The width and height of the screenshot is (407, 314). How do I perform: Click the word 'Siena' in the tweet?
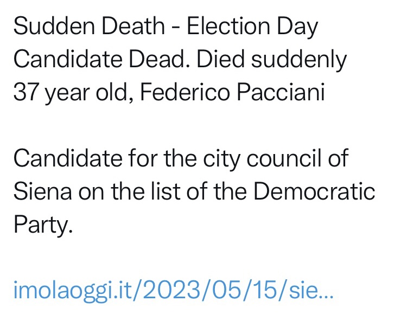click(42, 191)
